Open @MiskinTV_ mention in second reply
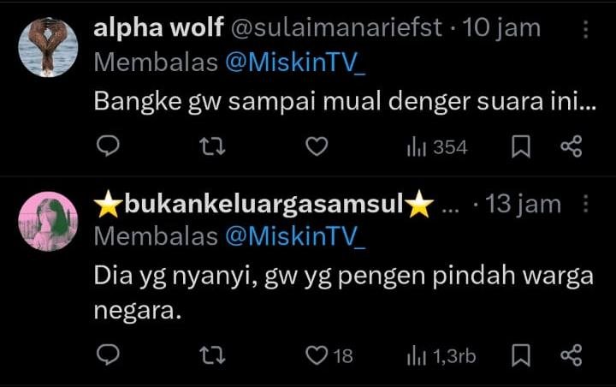Screen dimensions: 616x387 click(x=294, y=236)
